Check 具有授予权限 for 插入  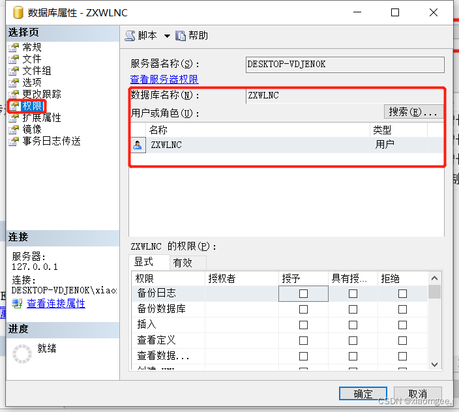[353, 325]
